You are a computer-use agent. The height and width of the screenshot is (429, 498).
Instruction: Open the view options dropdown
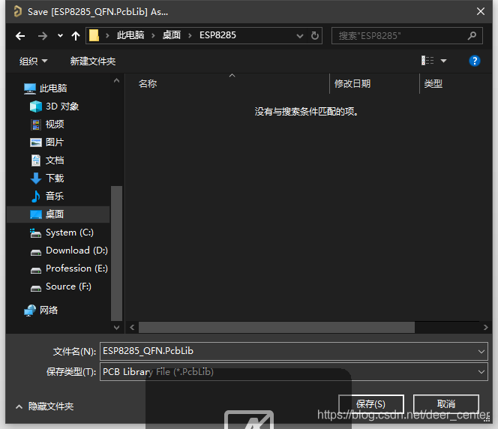point(442,61)
